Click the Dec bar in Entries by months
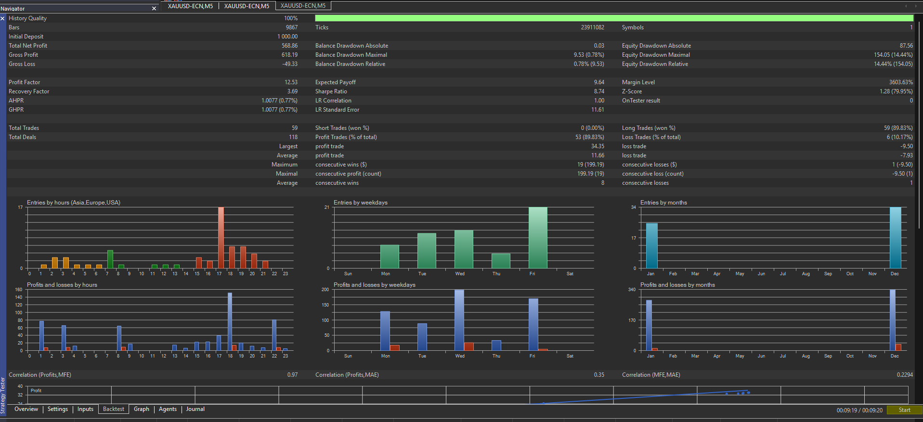 point(895,238)
